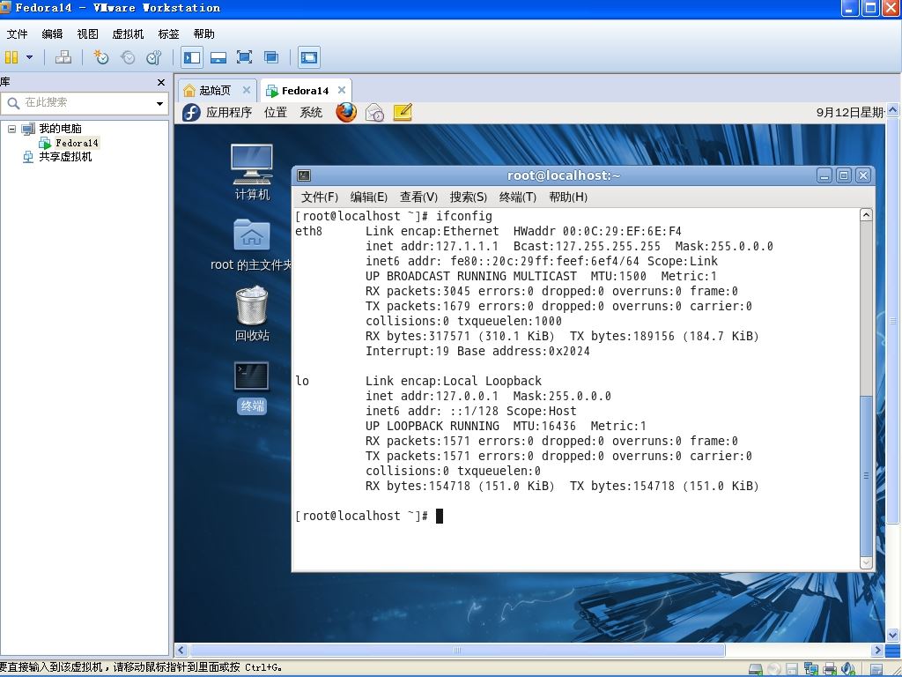Click the terminal vertical scrollbar thumb
902x677 pixels.
point(866,476)
